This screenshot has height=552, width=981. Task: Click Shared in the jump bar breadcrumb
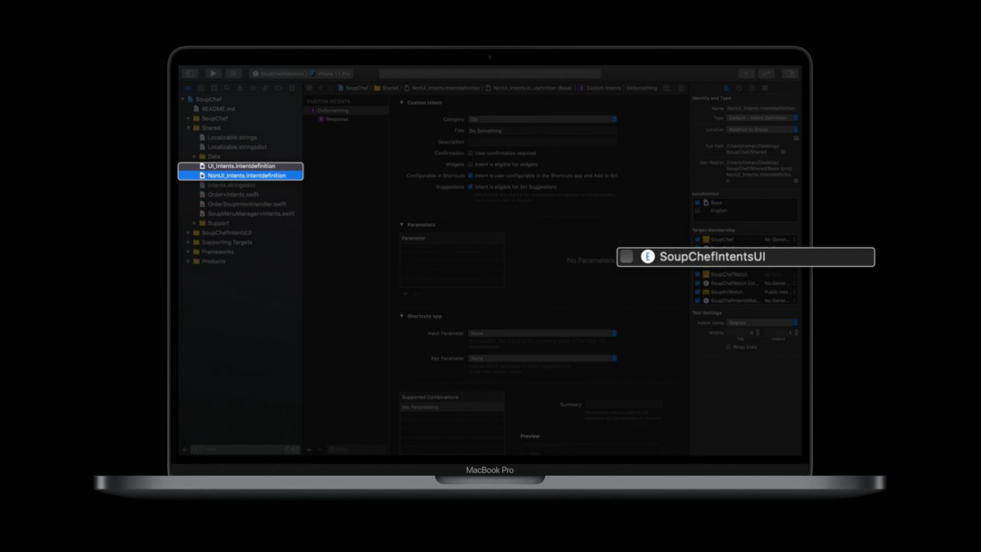pyautogui.click(x=386, y=88)
